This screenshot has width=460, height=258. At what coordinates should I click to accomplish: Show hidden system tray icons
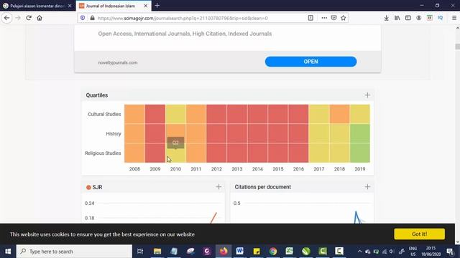point(359,252)
